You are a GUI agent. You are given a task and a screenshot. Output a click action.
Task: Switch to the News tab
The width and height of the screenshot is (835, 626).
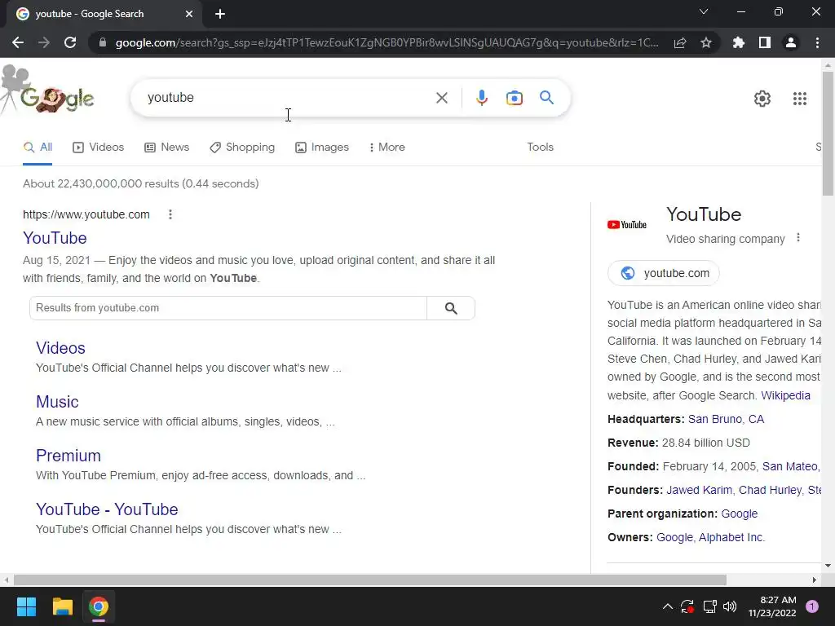166,148
